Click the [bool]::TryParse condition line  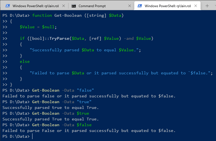pos(86,38)
